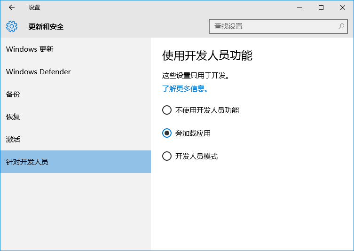
Task: Select 针对开发人员 in sidebar
Action: 75,162
